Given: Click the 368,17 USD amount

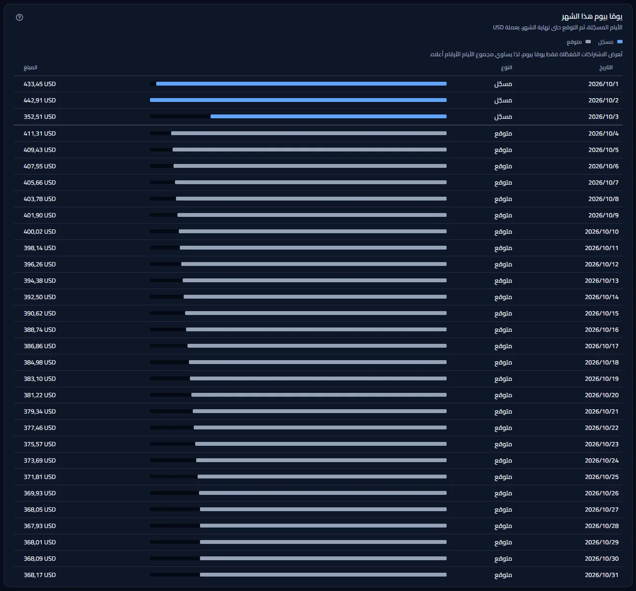Looking at the screenshot, I should (40, 575).
